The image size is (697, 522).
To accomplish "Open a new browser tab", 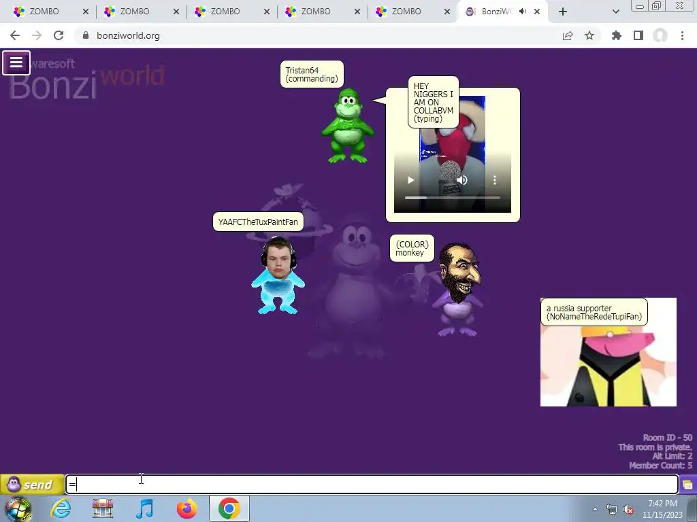I will tap(563, 12).
